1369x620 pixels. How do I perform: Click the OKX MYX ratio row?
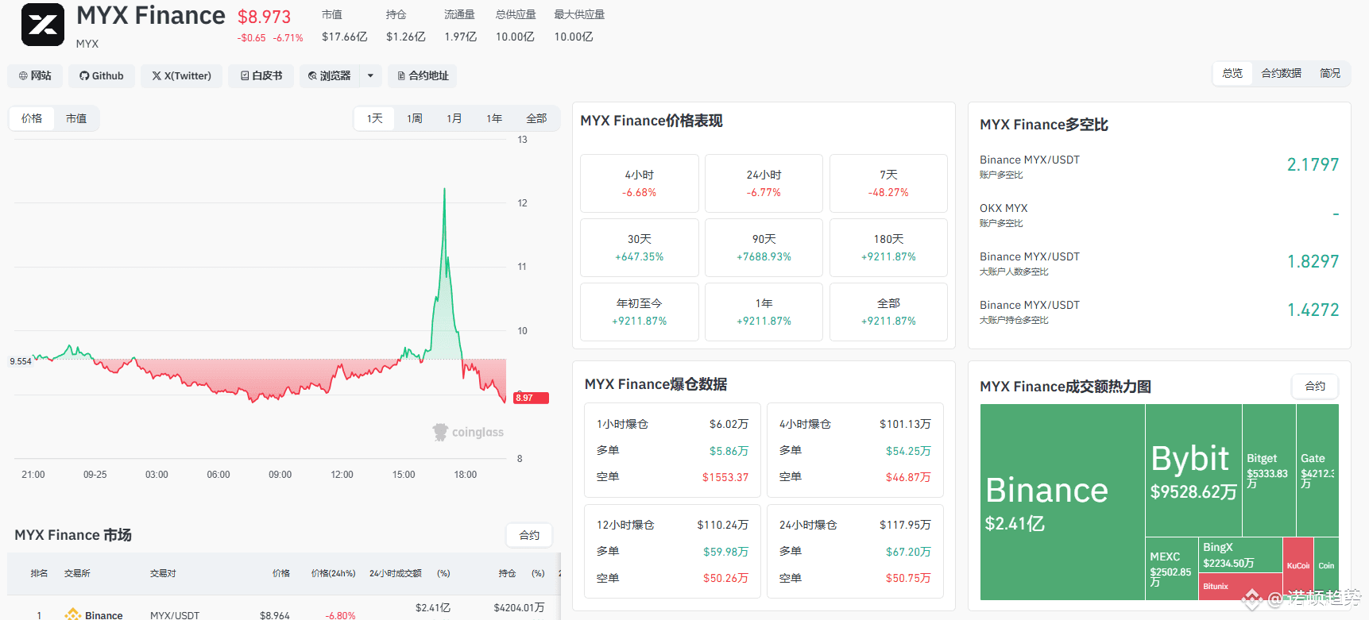point(1159,214)
